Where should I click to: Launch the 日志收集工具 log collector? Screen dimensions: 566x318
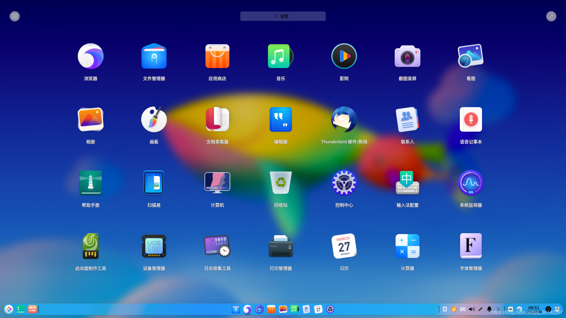click(x=217, y=246)
